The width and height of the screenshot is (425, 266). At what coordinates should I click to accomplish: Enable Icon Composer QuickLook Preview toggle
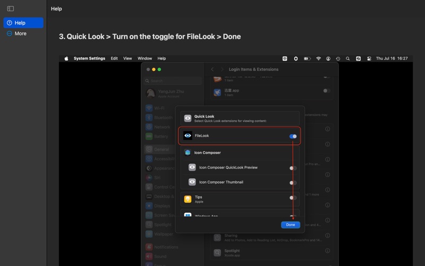pyautogui.click(x=293, y=168)
